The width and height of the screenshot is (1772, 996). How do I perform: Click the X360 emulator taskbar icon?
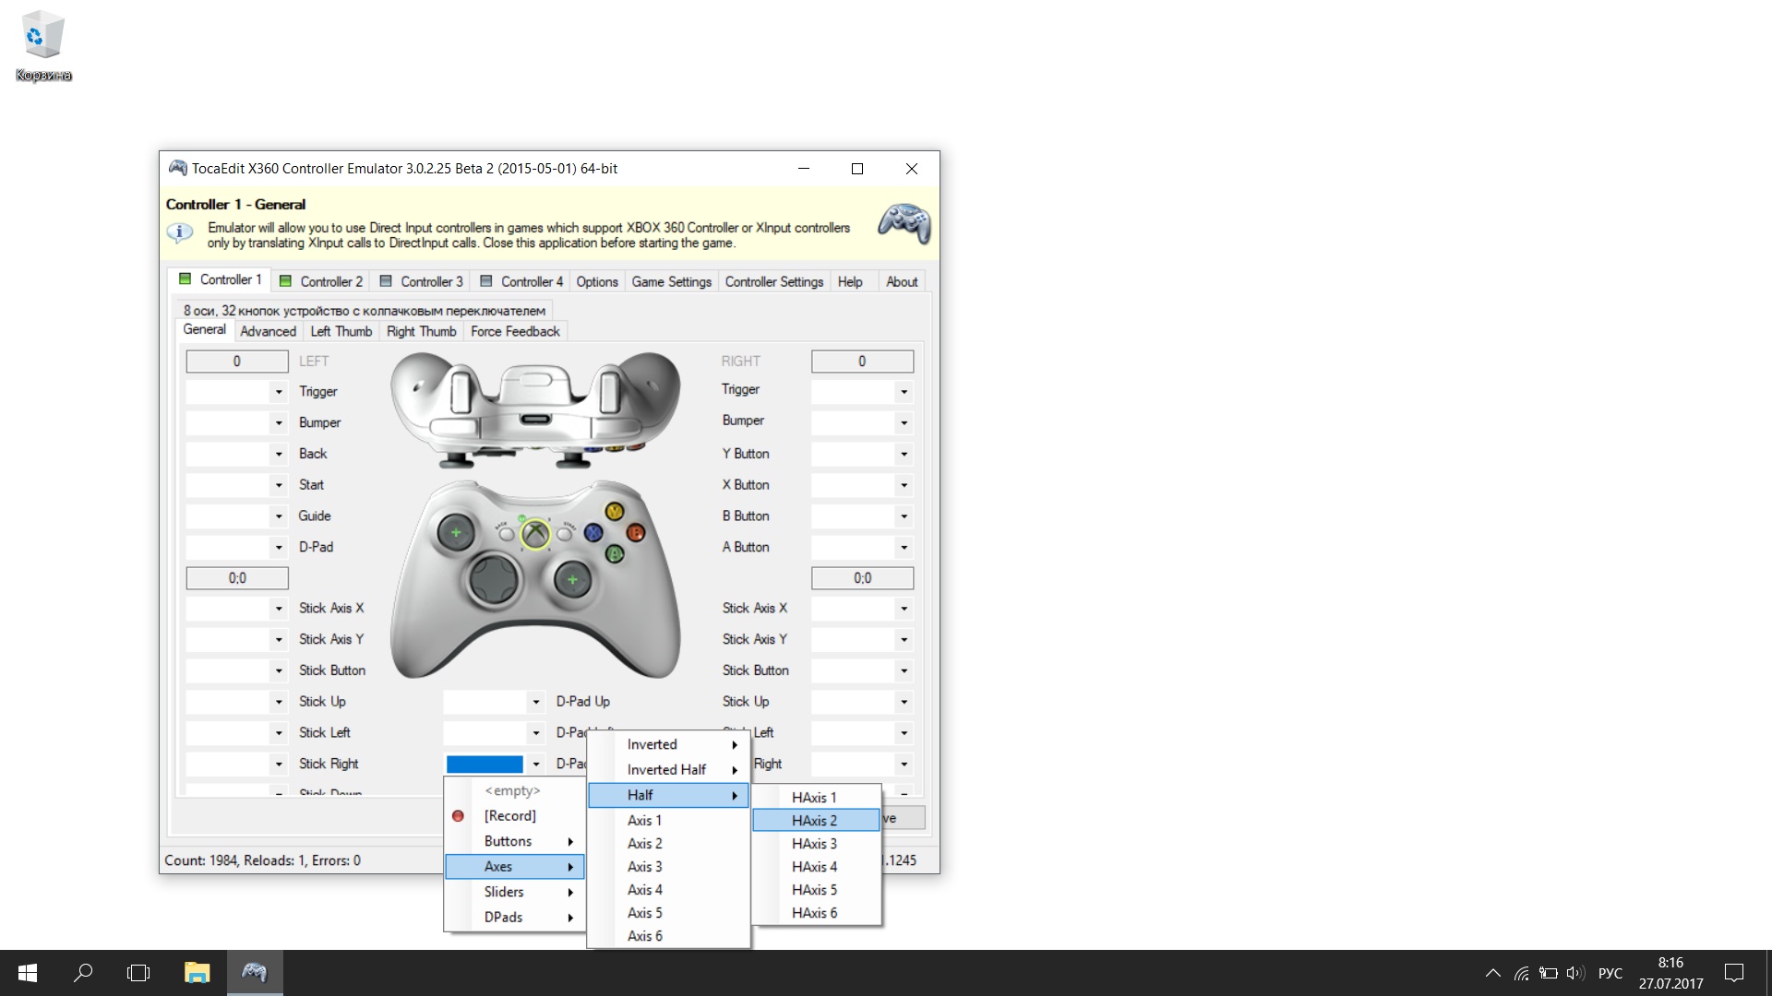(x=254, y=973)
